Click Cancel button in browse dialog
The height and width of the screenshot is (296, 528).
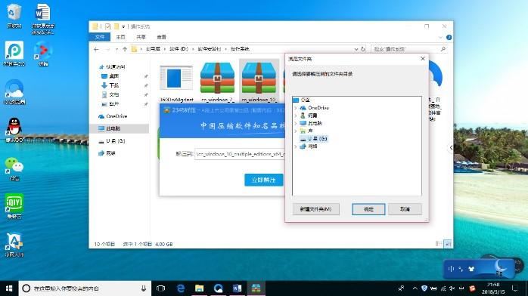[405, 209]
